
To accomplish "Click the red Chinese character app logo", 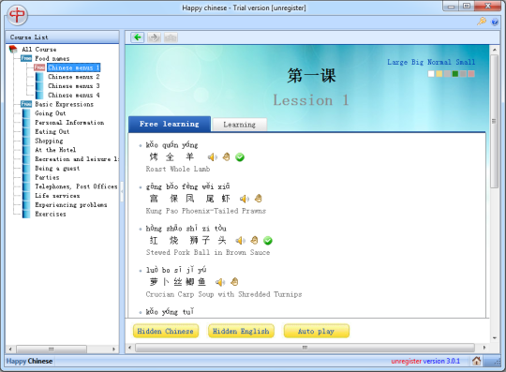I will (x=17, y=15).
